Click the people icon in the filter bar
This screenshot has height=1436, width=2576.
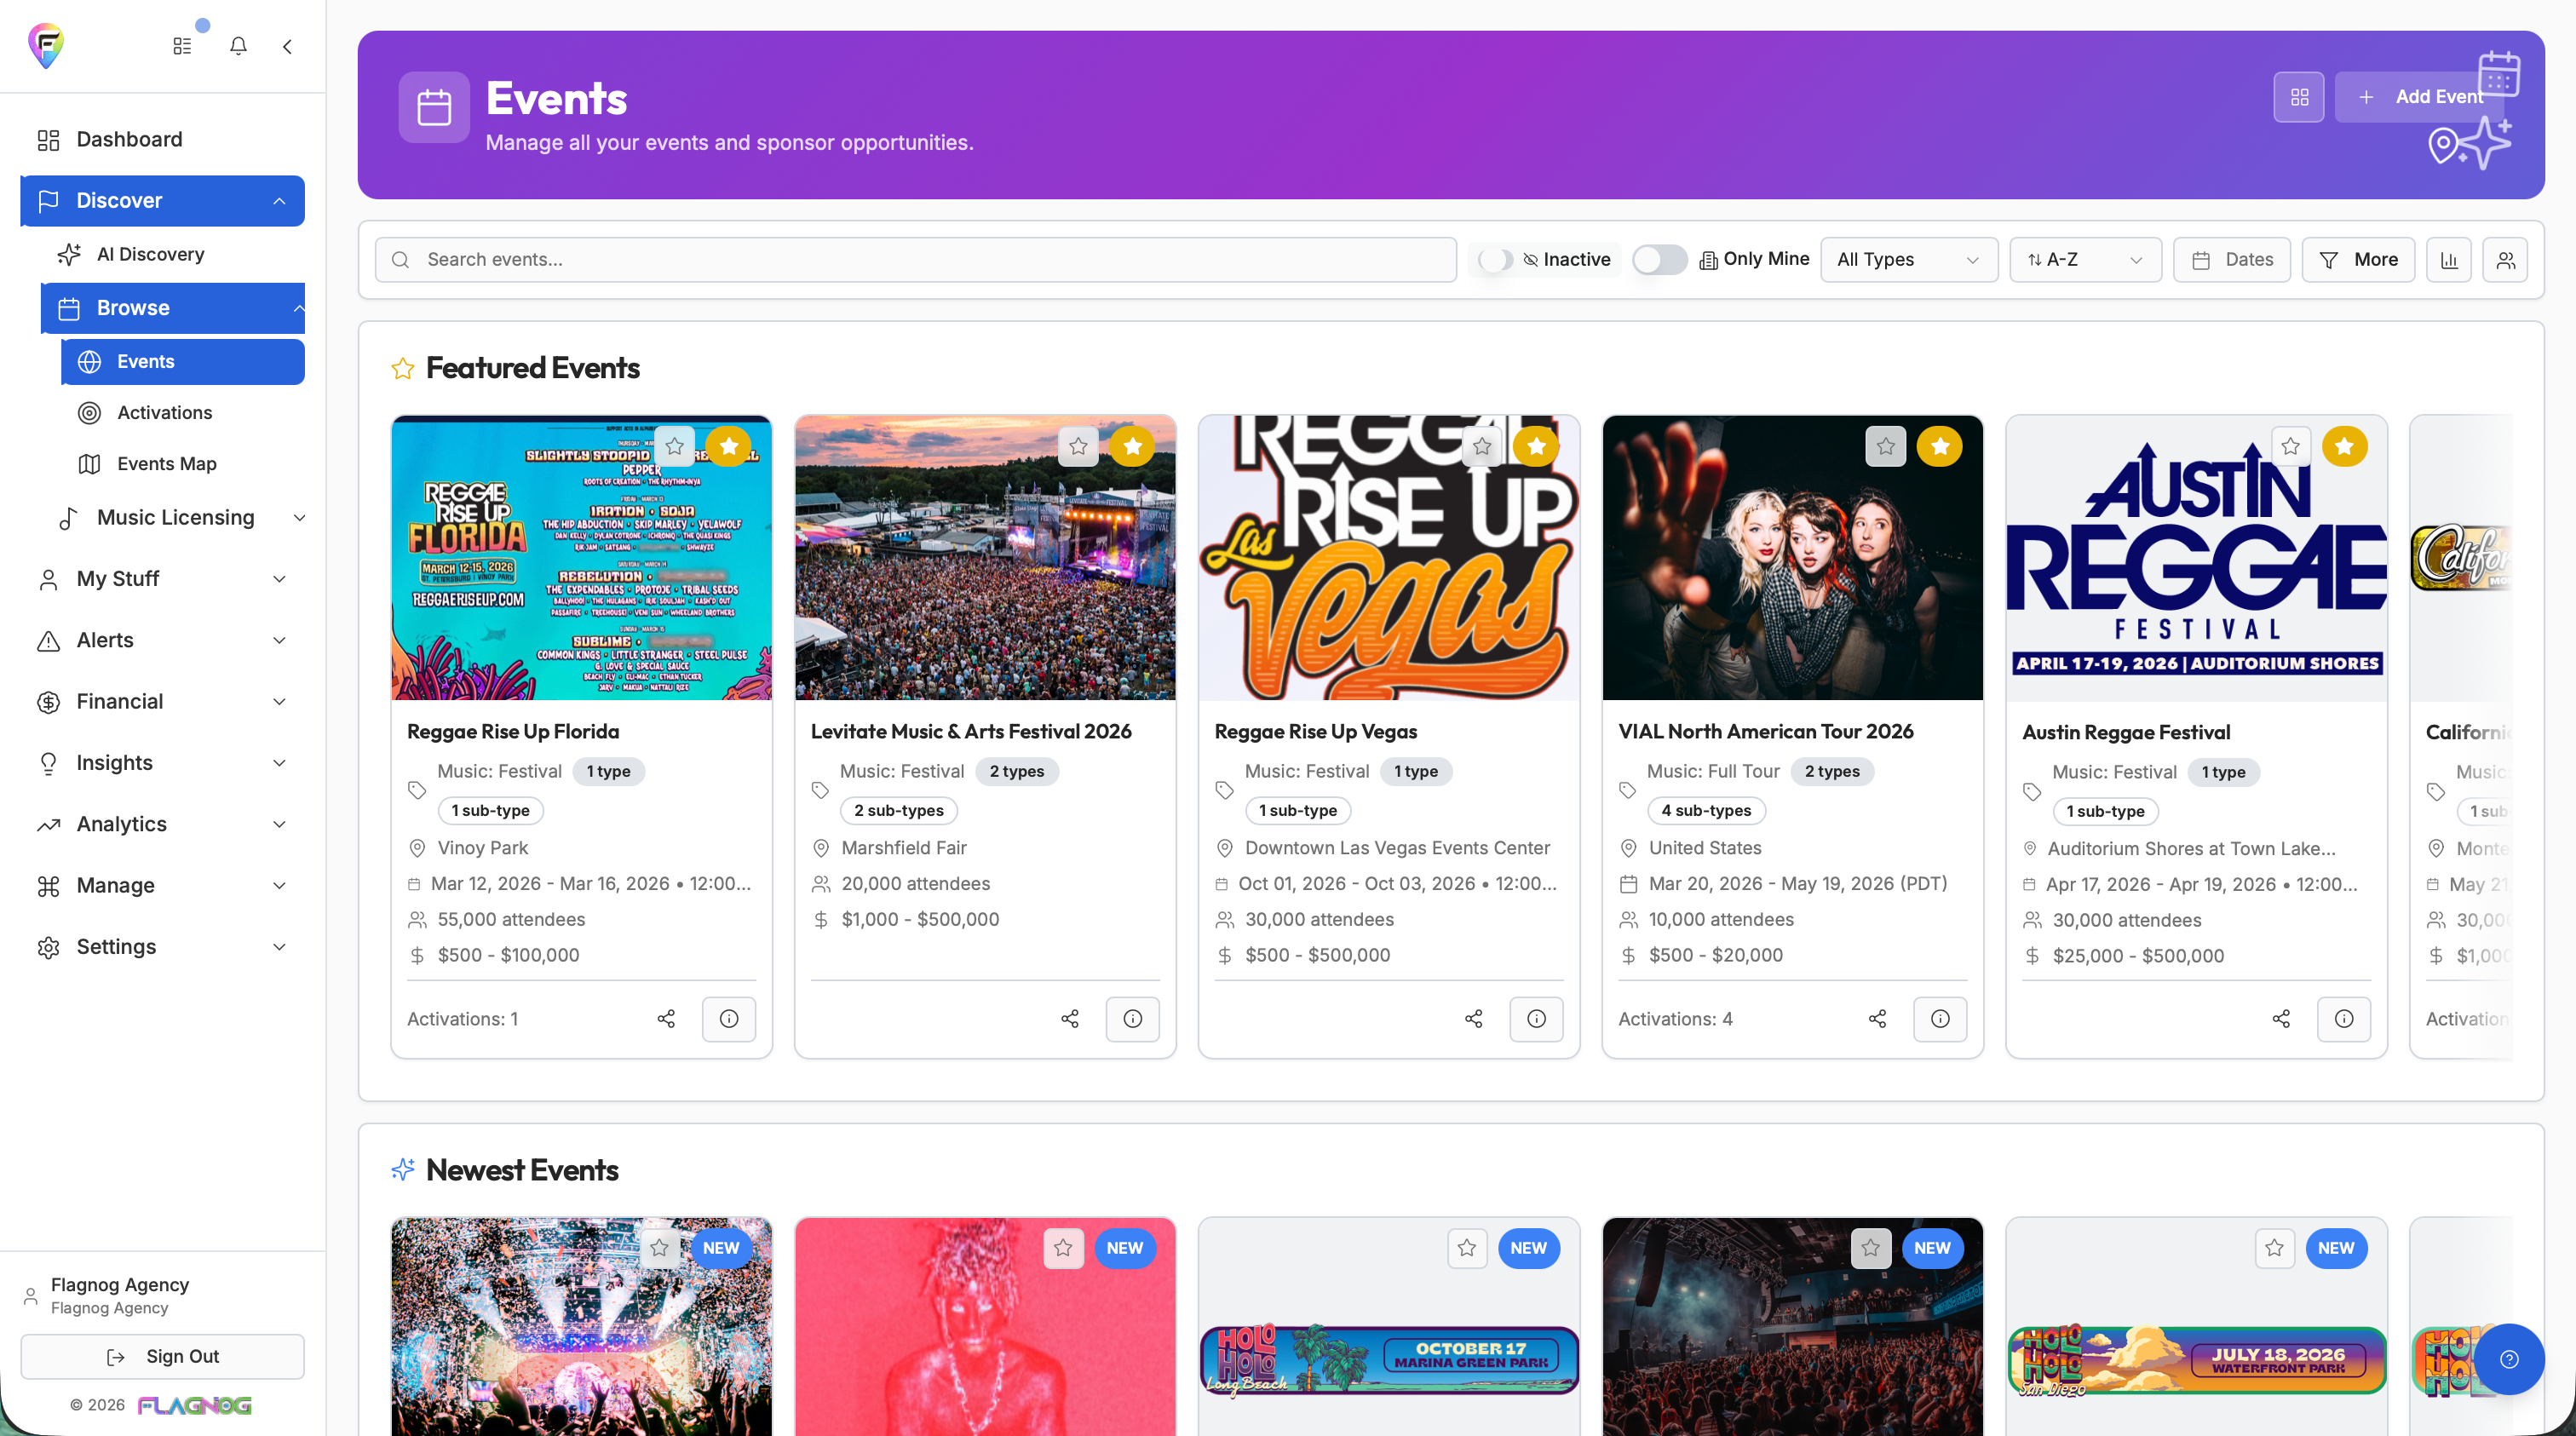tap(2504, 260)
